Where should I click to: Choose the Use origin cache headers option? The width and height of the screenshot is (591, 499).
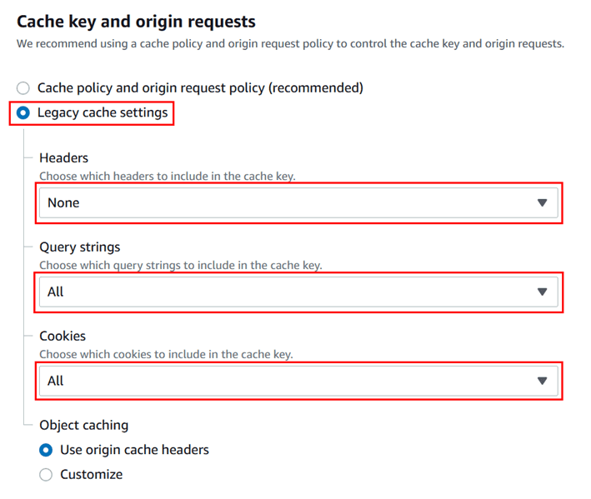(46, 450)
